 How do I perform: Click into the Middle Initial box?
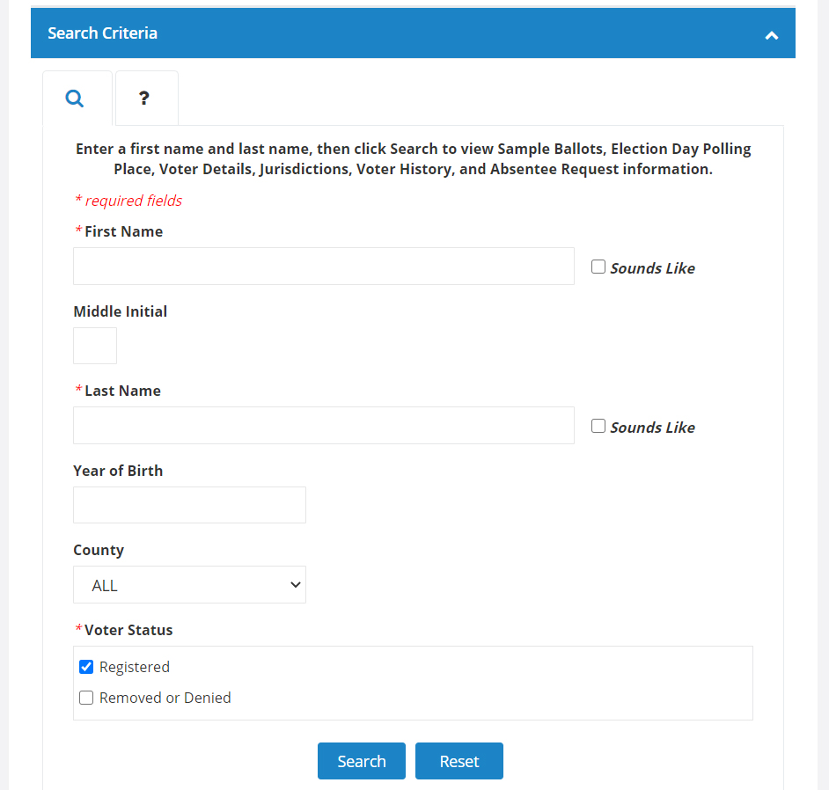point(95,346)
